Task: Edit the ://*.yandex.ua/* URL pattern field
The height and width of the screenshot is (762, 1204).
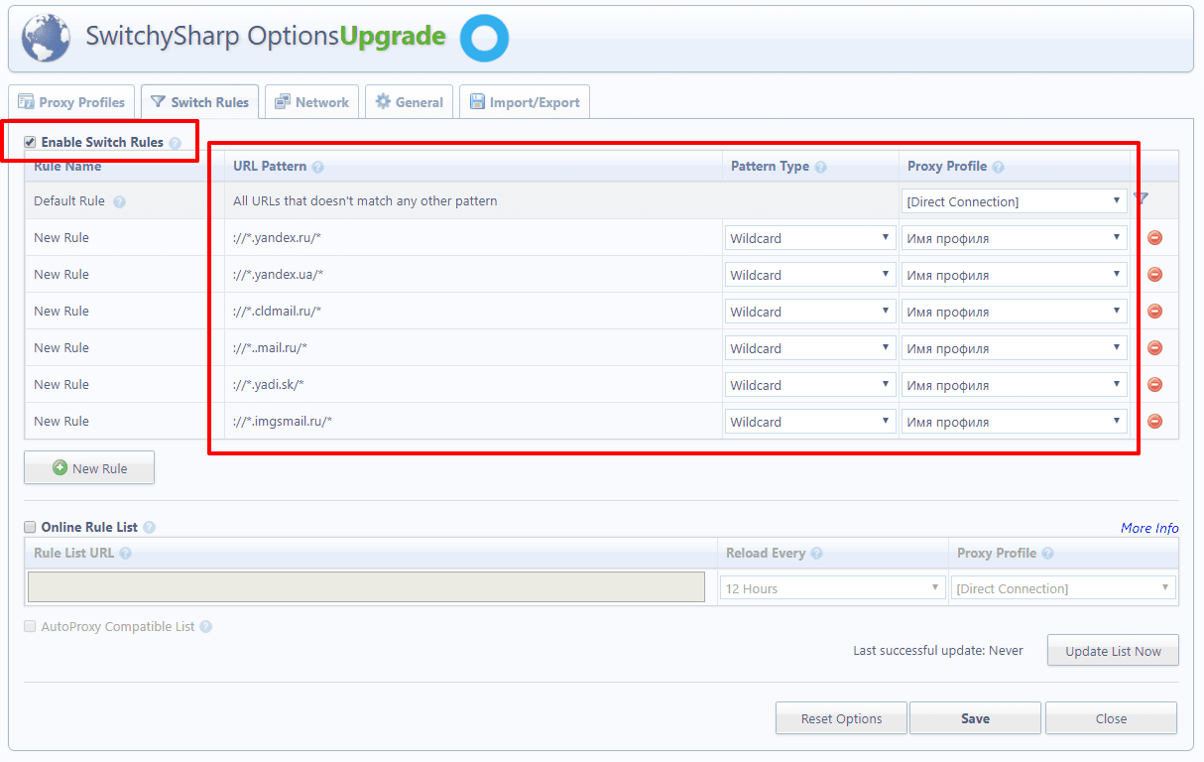Action: [473, 275]
